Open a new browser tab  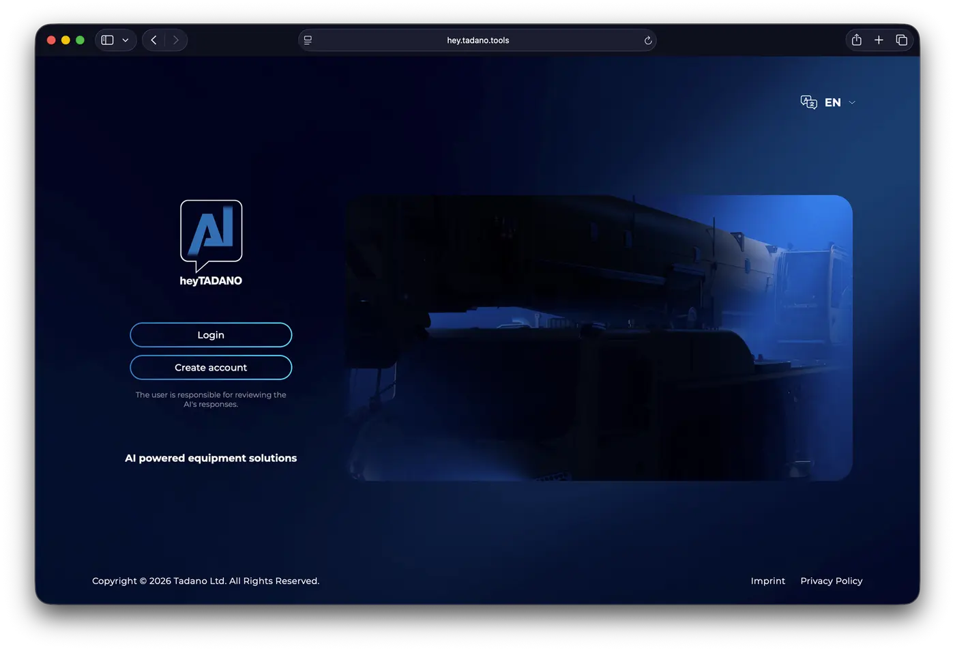click(x=879, y=40)
